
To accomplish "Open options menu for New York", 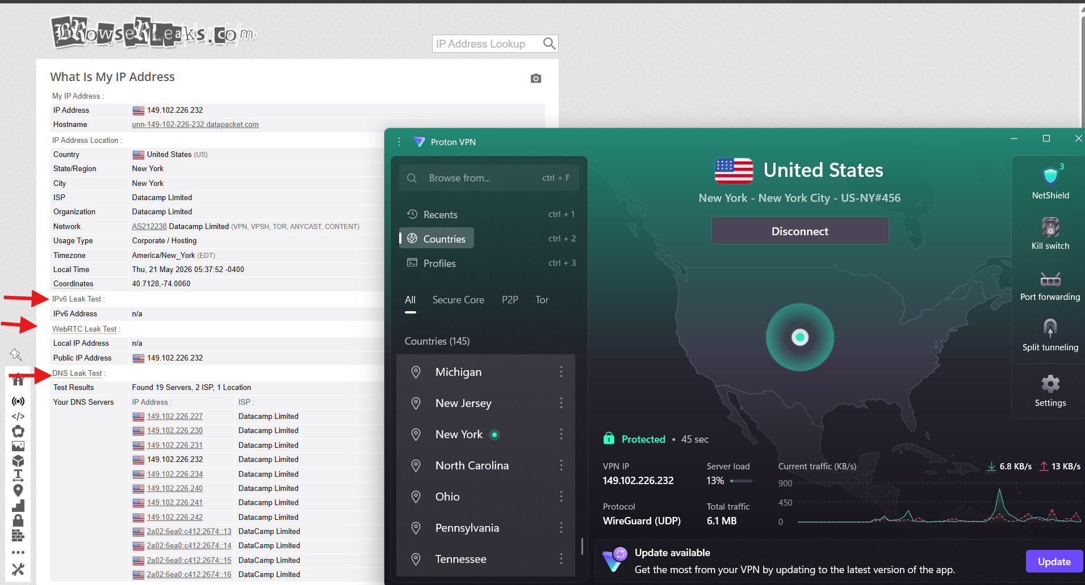I will pyautogui.click(x=561, y=434).
